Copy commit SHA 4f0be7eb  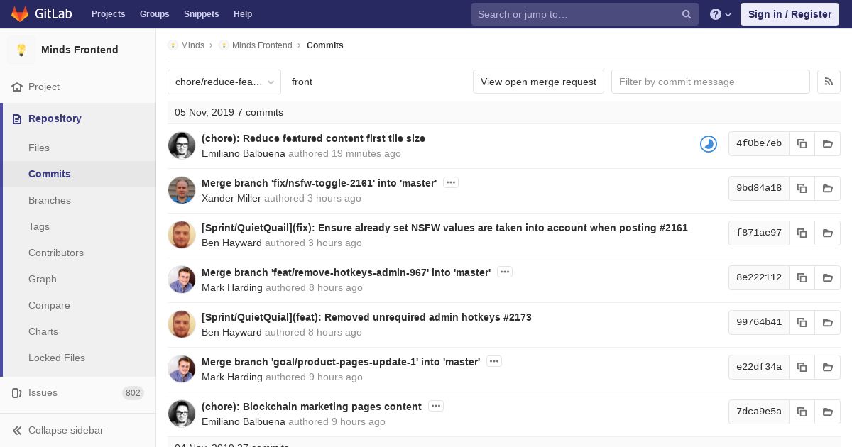802,143
